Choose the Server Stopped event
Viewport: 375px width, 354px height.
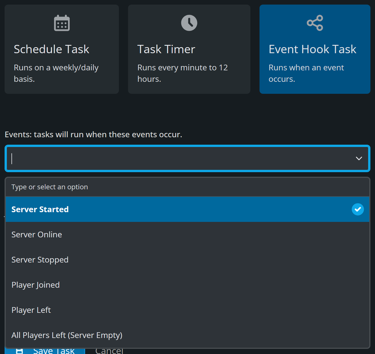pos(187,259)
